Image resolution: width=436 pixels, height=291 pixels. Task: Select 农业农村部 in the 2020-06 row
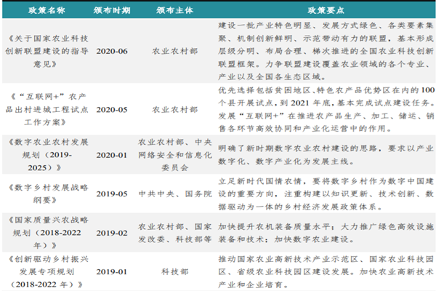pos(174,51)
